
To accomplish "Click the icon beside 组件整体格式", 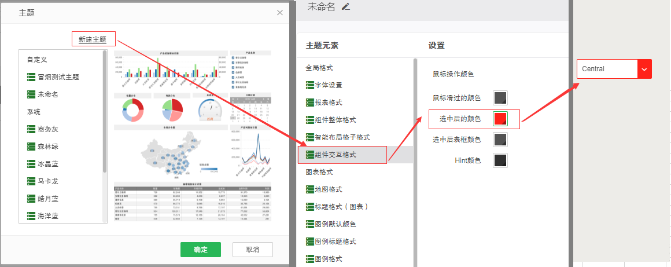I will tap(309, 120).
